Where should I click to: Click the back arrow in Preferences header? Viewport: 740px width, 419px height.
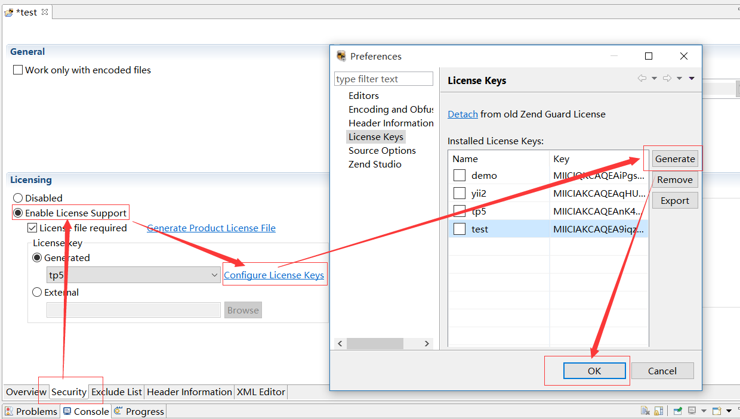(x=642, y=78)
